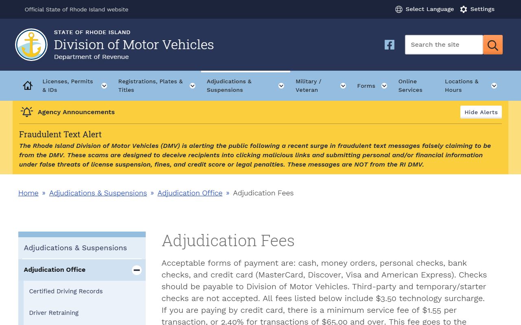Viewport: 521px width, 325px height.
Task: Go to home via the house icon
Action: (28, 86)
